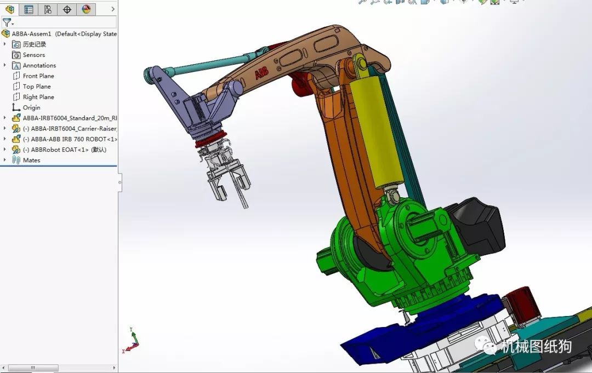Select the red ABB logo on the arm
Viewport: 592px width, 373px height.
[x=261, y=73]
